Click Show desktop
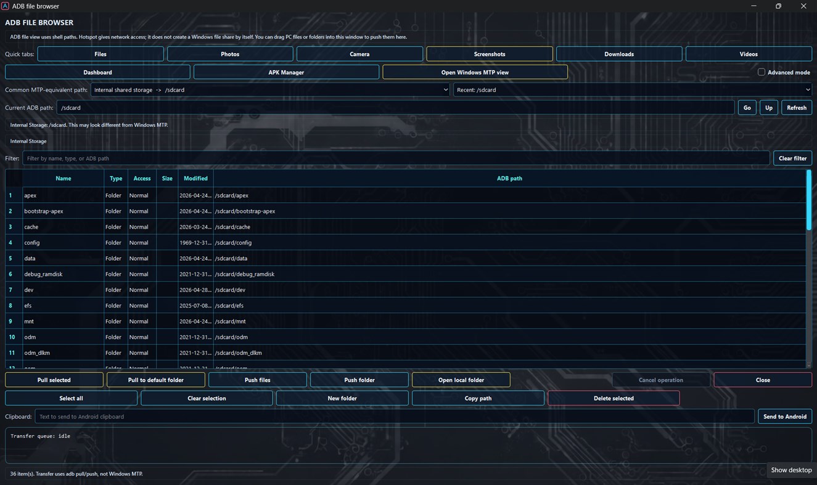The width and height of the screenshot is (817, 485). pyautogui.click(x=791, y=470)
